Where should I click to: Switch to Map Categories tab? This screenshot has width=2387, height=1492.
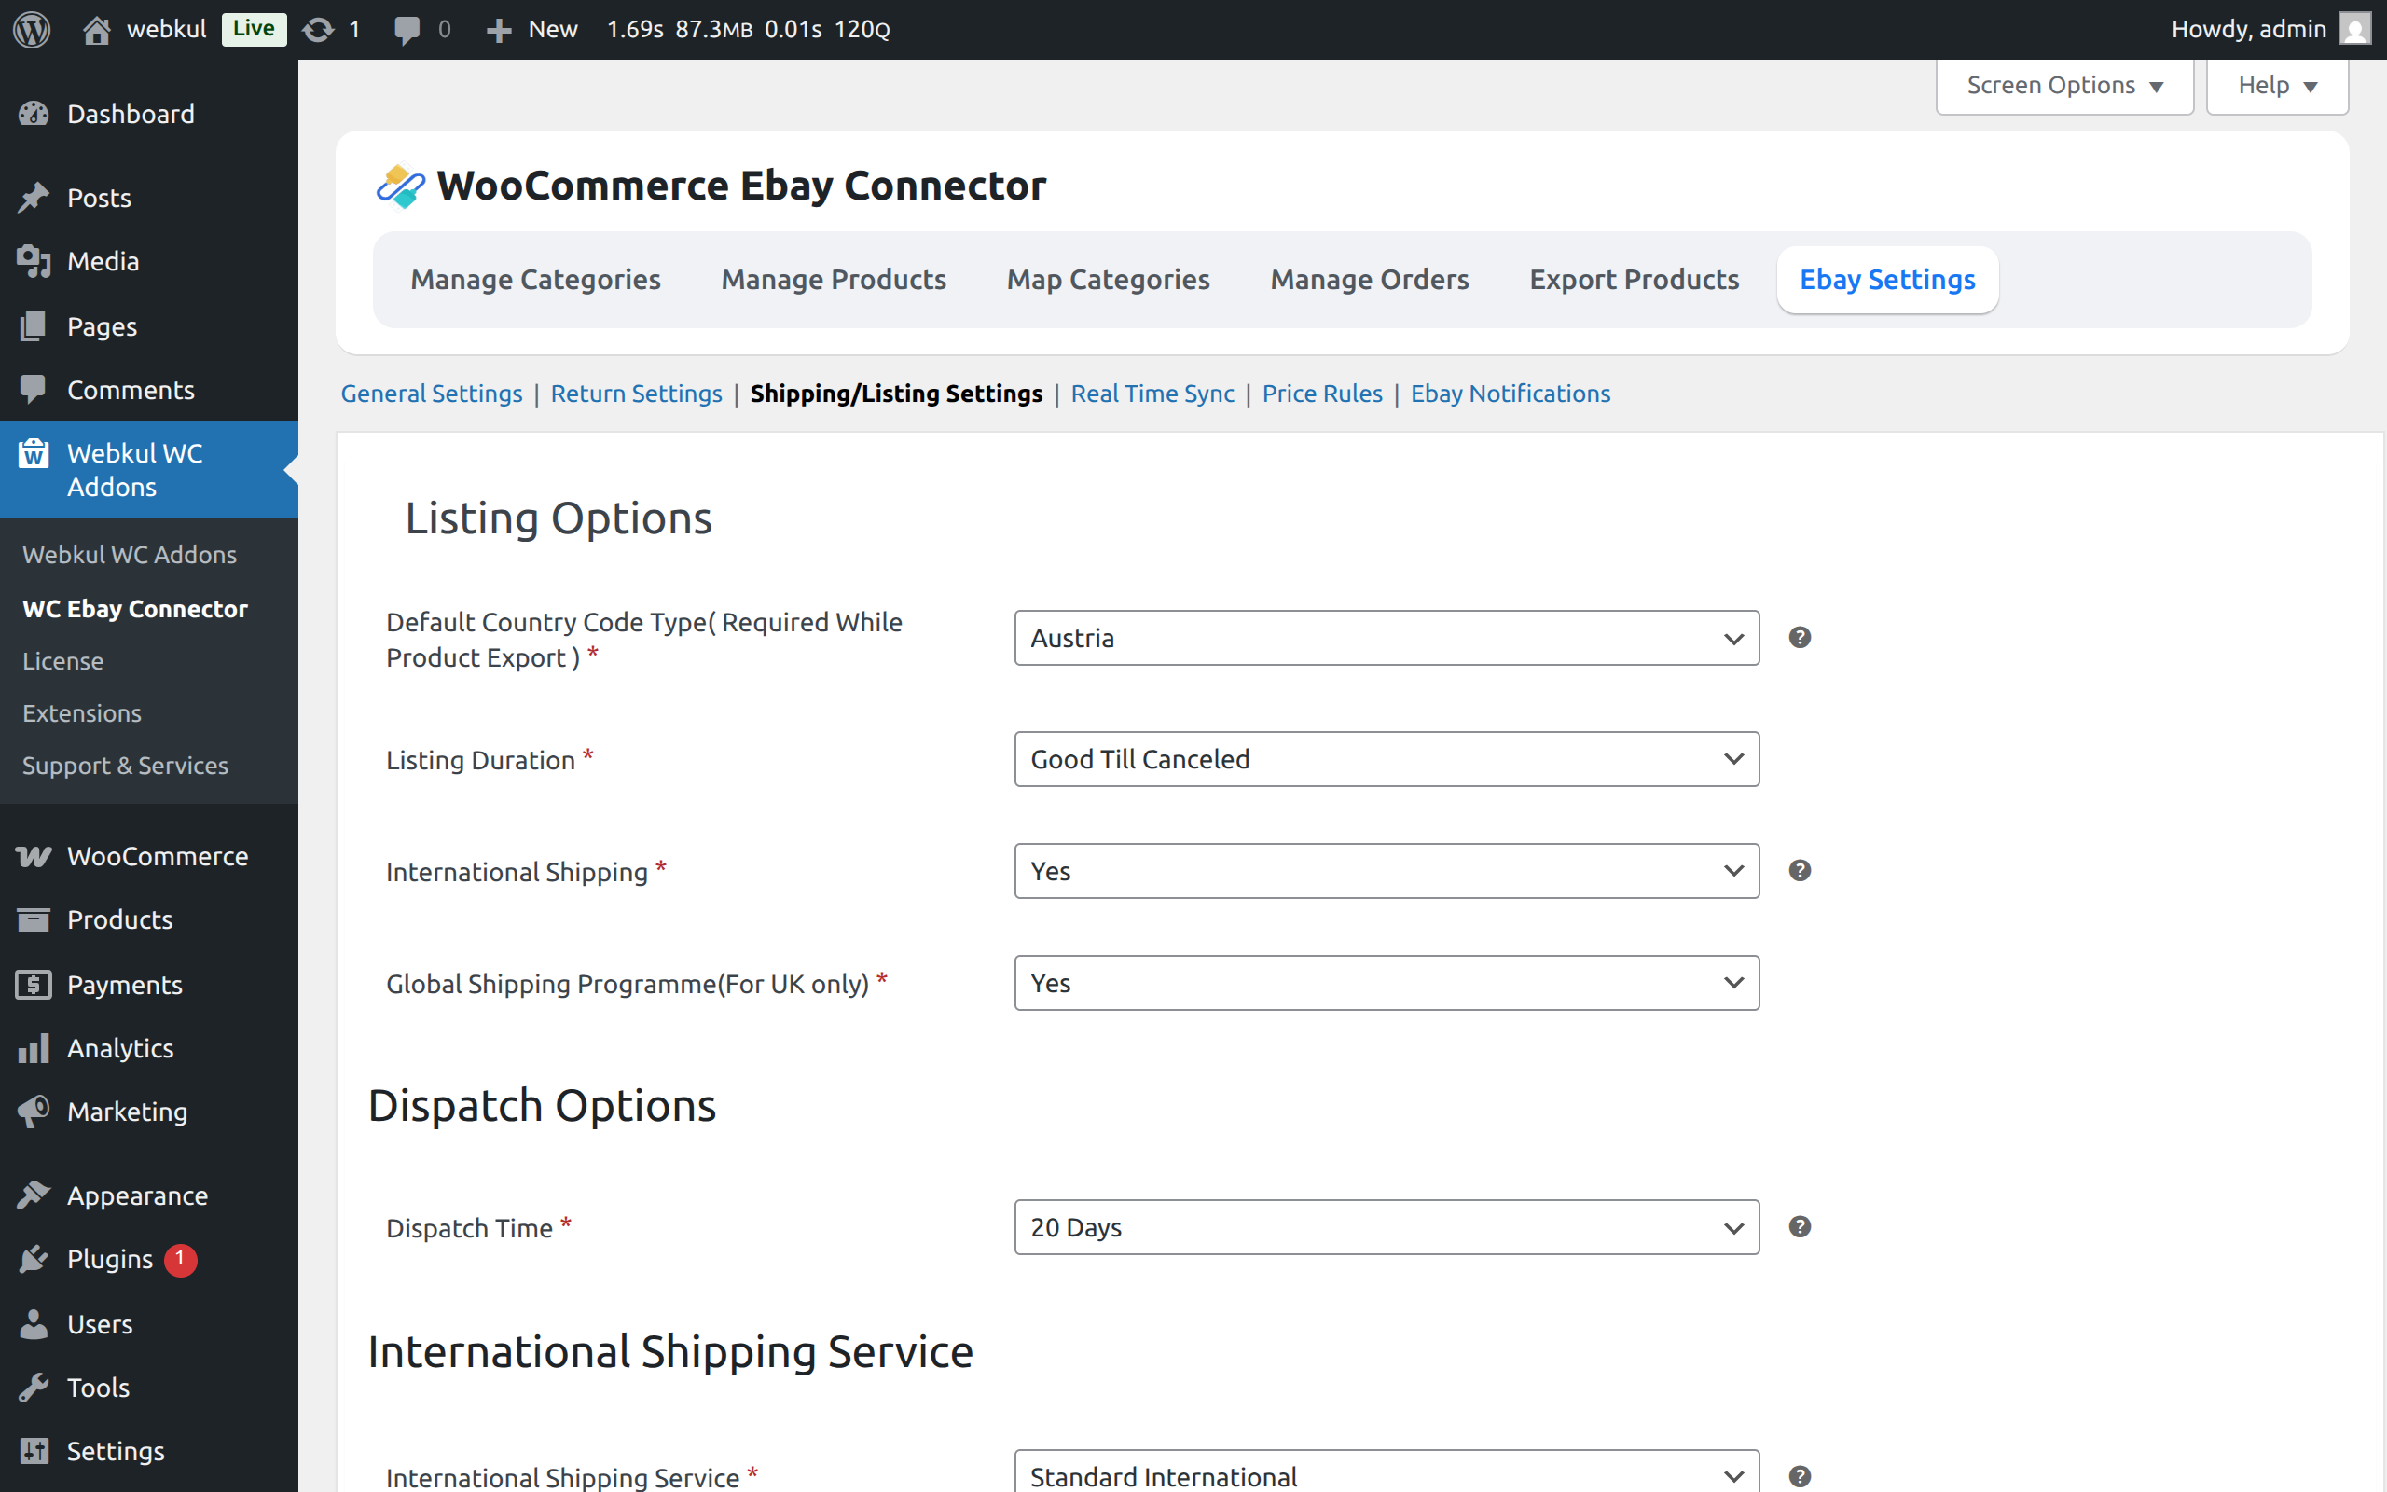pos(1108,279)
